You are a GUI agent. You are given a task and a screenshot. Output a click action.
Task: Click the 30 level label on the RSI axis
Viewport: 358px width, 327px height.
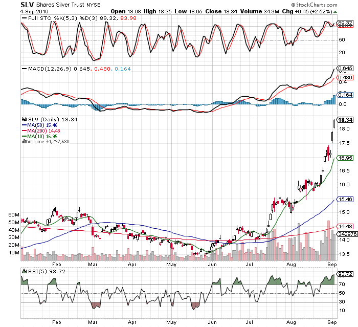[x=342, y=302]
